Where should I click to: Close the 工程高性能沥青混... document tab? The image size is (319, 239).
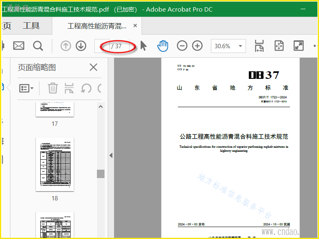pos(135,25)
